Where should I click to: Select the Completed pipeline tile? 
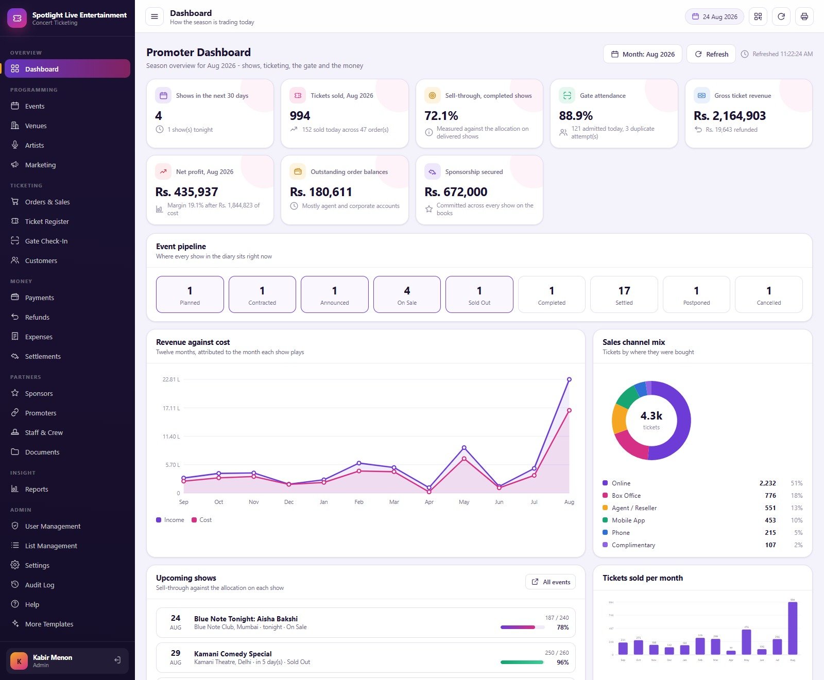pos(552,294)
